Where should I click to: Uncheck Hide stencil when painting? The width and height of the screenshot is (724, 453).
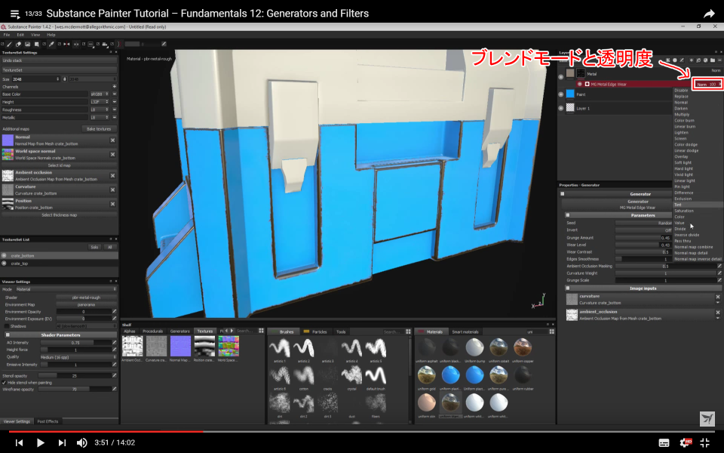tap(5, 383)
